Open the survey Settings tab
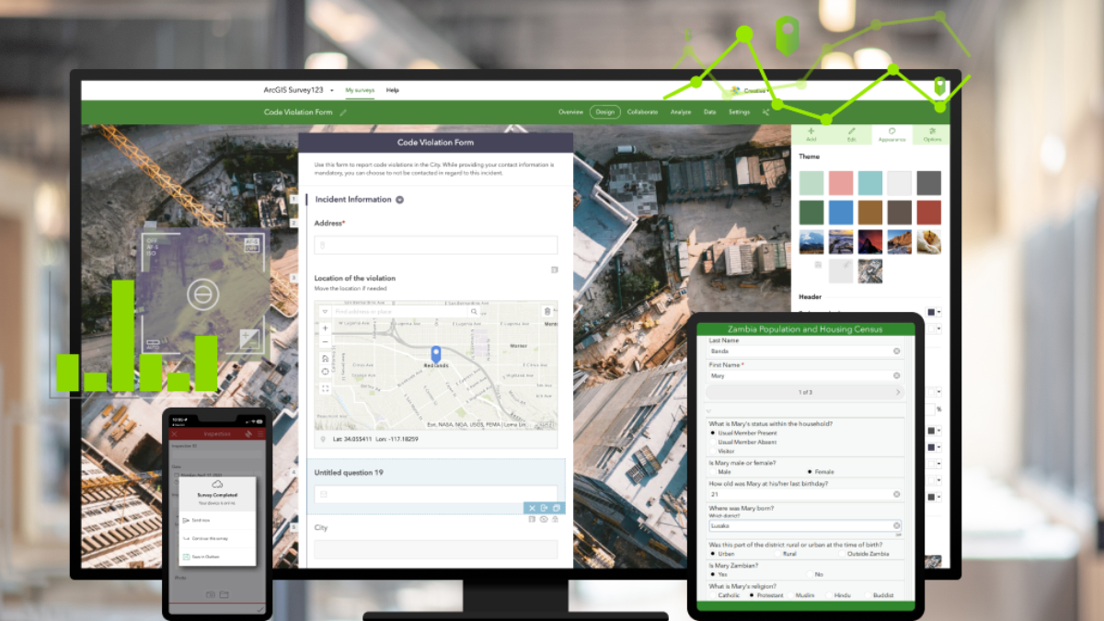Screen dimensions: 1104x621 (x=739, y=112)
